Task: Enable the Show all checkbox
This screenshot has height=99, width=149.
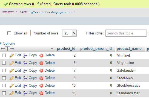Action: click(x=9, y=33)
